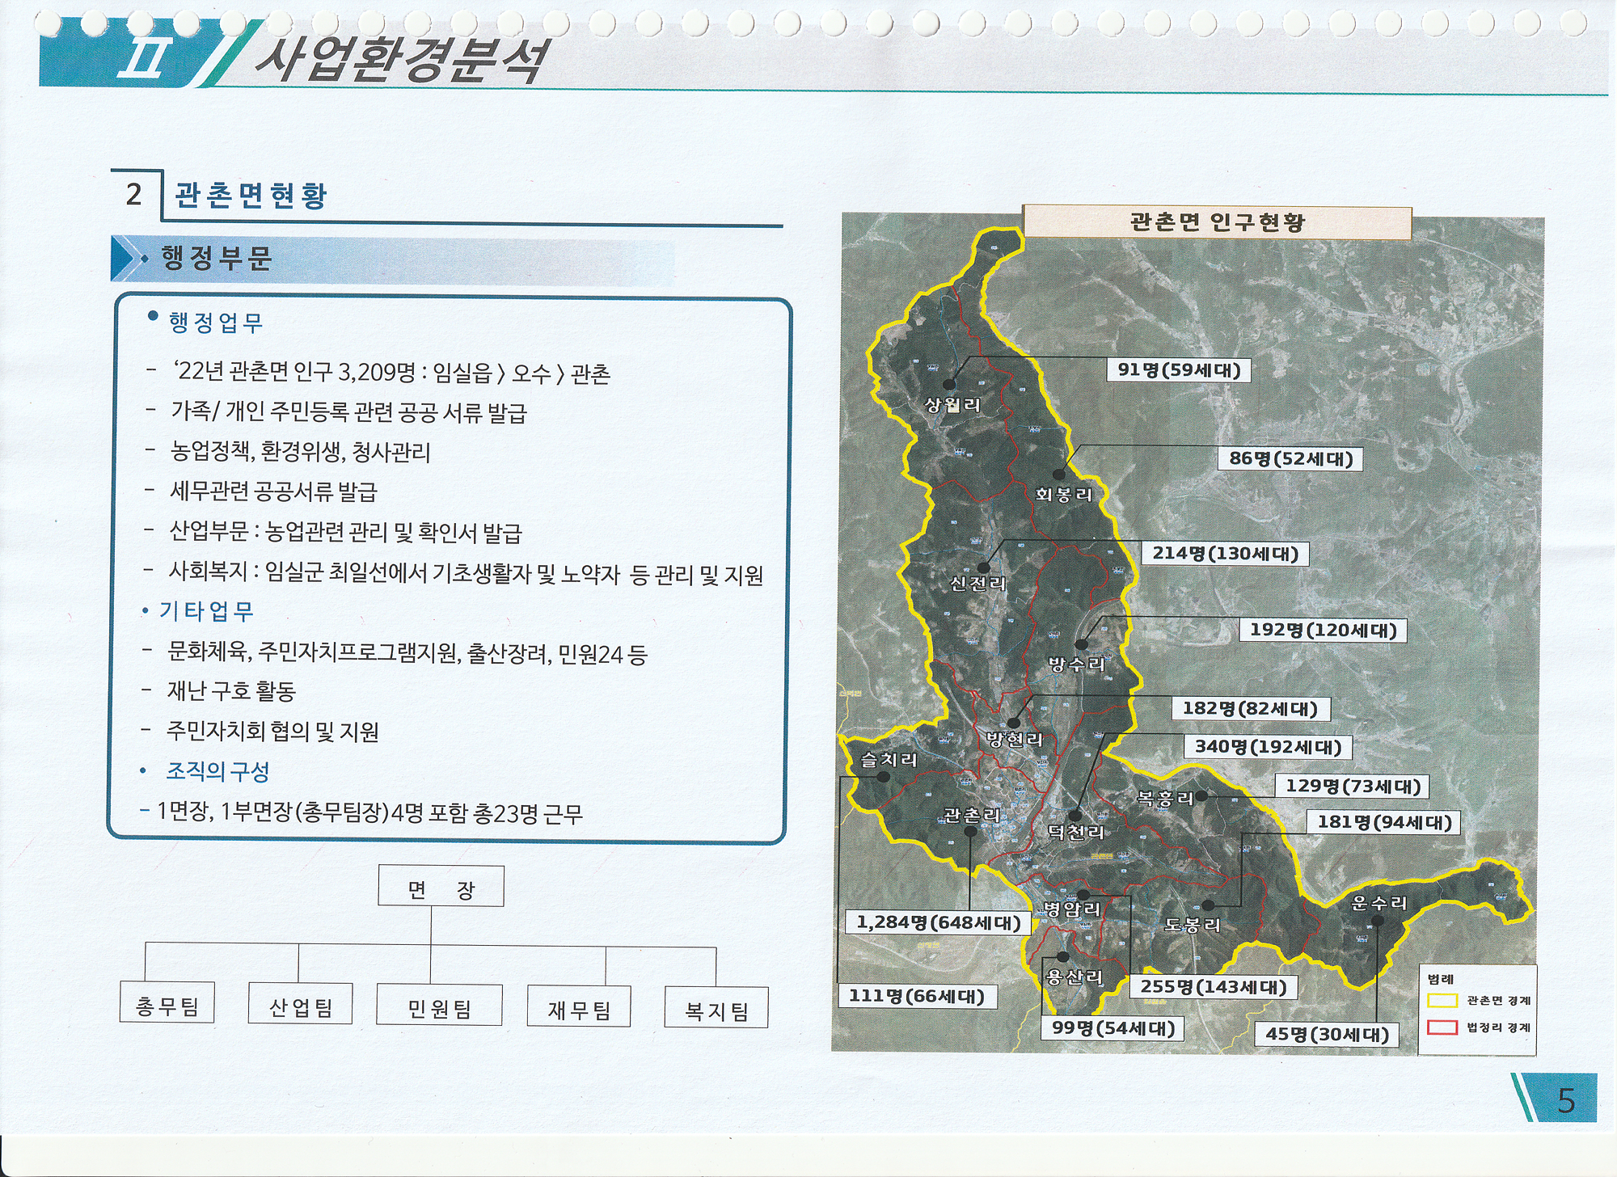Click the 신전리 marker dot
This screenshot has height=1177, width=1617.
(983, 567)
